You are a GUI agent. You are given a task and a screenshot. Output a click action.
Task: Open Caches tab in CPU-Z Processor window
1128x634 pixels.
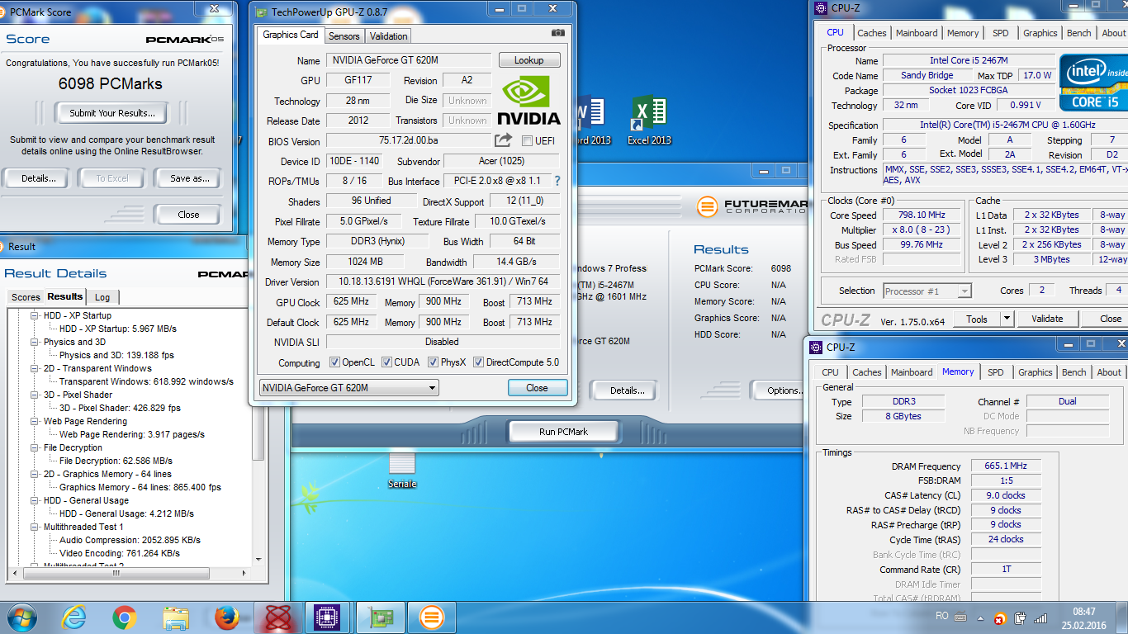point(871,33)
